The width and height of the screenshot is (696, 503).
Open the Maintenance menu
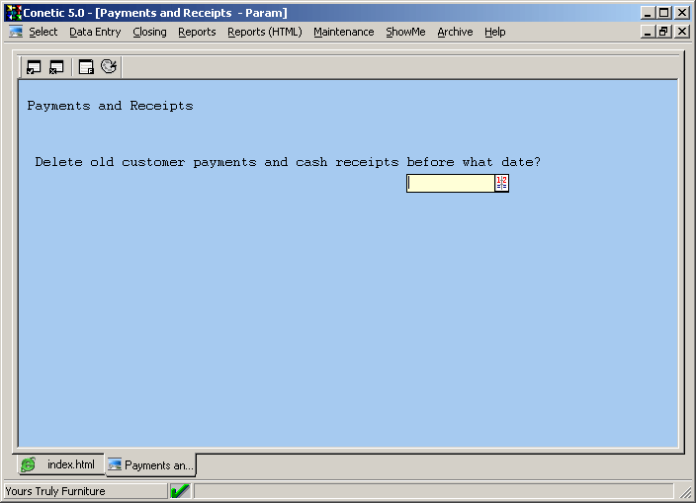[x=343, y=32]
